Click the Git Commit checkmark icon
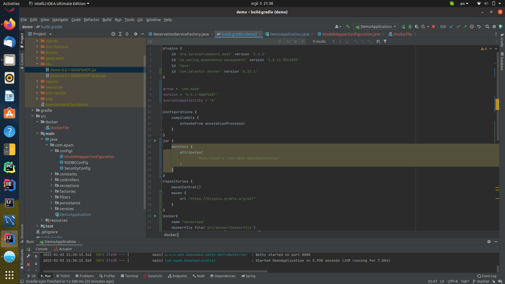 (458, 27)
